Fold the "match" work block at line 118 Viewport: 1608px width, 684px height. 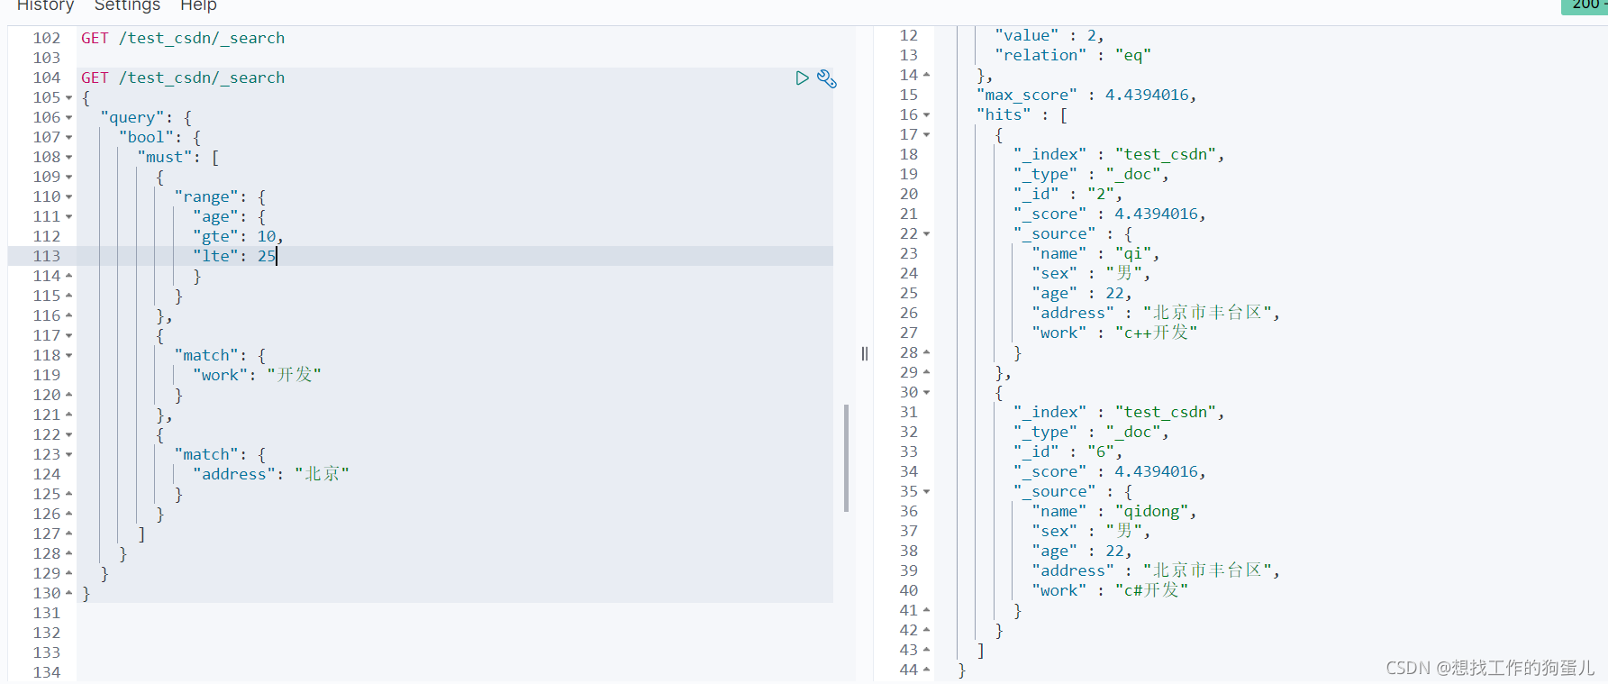pos(68,356)
